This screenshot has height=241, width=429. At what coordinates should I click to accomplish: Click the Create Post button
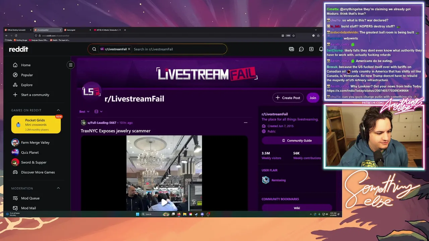(x=288, y=98)
